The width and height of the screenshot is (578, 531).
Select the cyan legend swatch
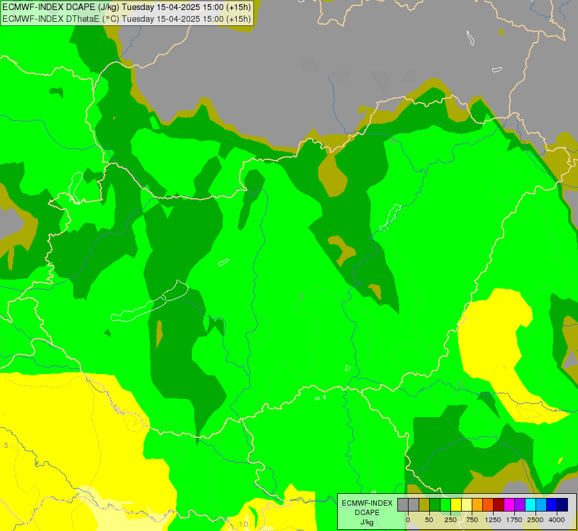click(530, 505)
